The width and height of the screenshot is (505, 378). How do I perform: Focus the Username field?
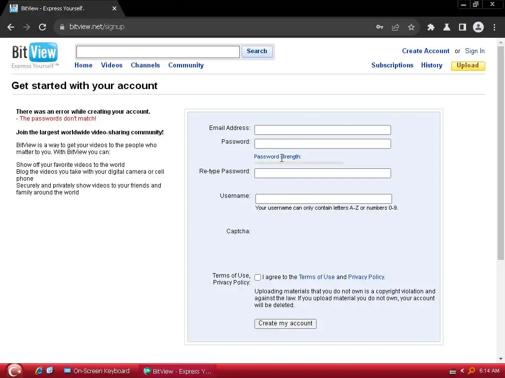click(x=324, y=199)
